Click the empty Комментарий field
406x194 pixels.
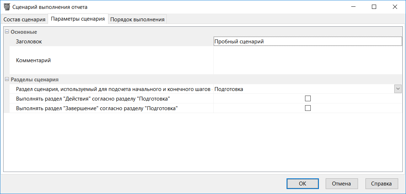point(308,60)
